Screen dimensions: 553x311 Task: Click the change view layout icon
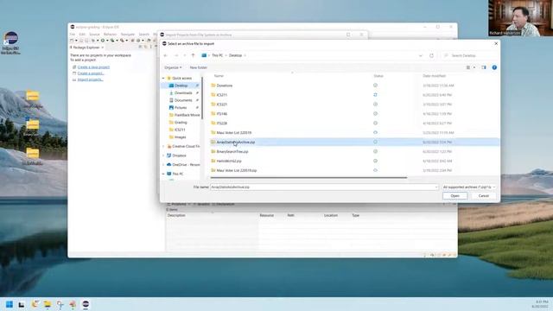pos(468,67)
